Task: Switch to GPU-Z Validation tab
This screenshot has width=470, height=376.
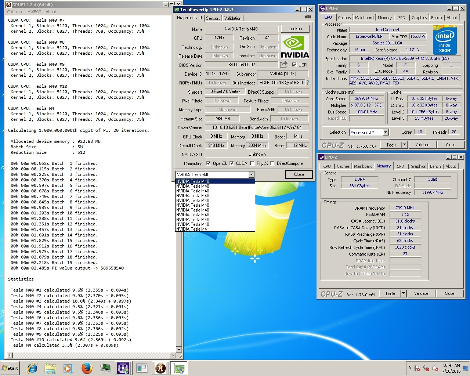Action: (x=233, y=18)
